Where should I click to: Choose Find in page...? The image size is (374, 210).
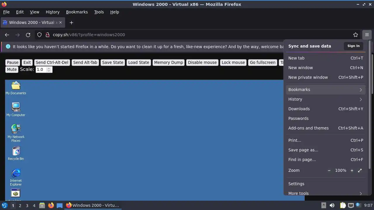325,160
